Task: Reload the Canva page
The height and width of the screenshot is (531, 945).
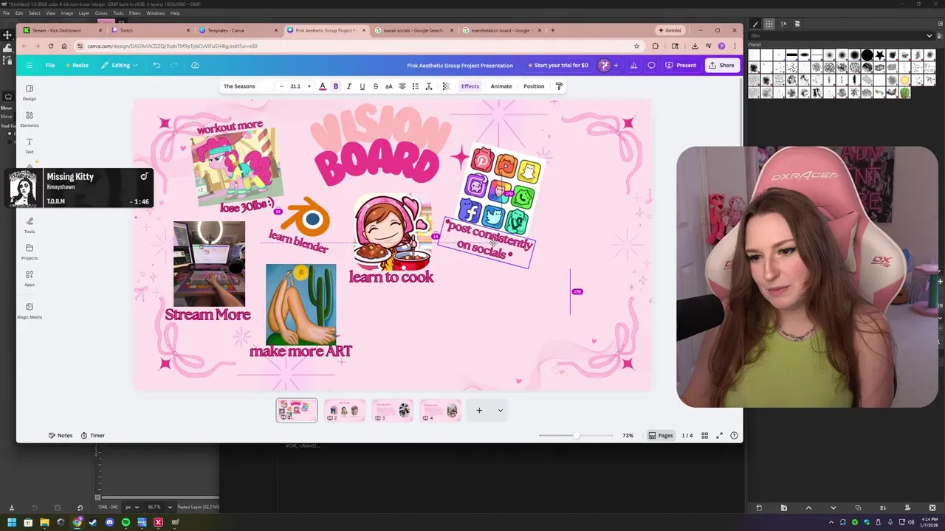Action: [x=51, y=46]
